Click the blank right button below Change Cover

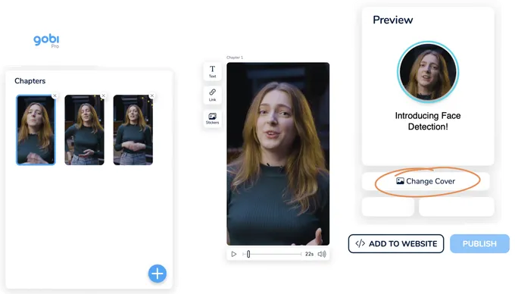[457, 207]
